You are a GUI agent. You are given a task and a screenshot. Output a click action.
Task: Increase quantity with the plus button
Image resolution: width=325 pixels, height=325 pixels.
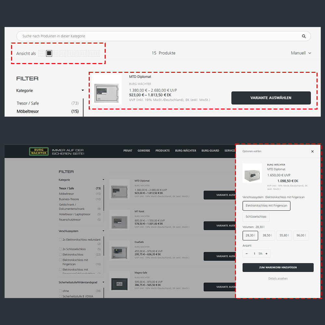(x=266, y=254)
